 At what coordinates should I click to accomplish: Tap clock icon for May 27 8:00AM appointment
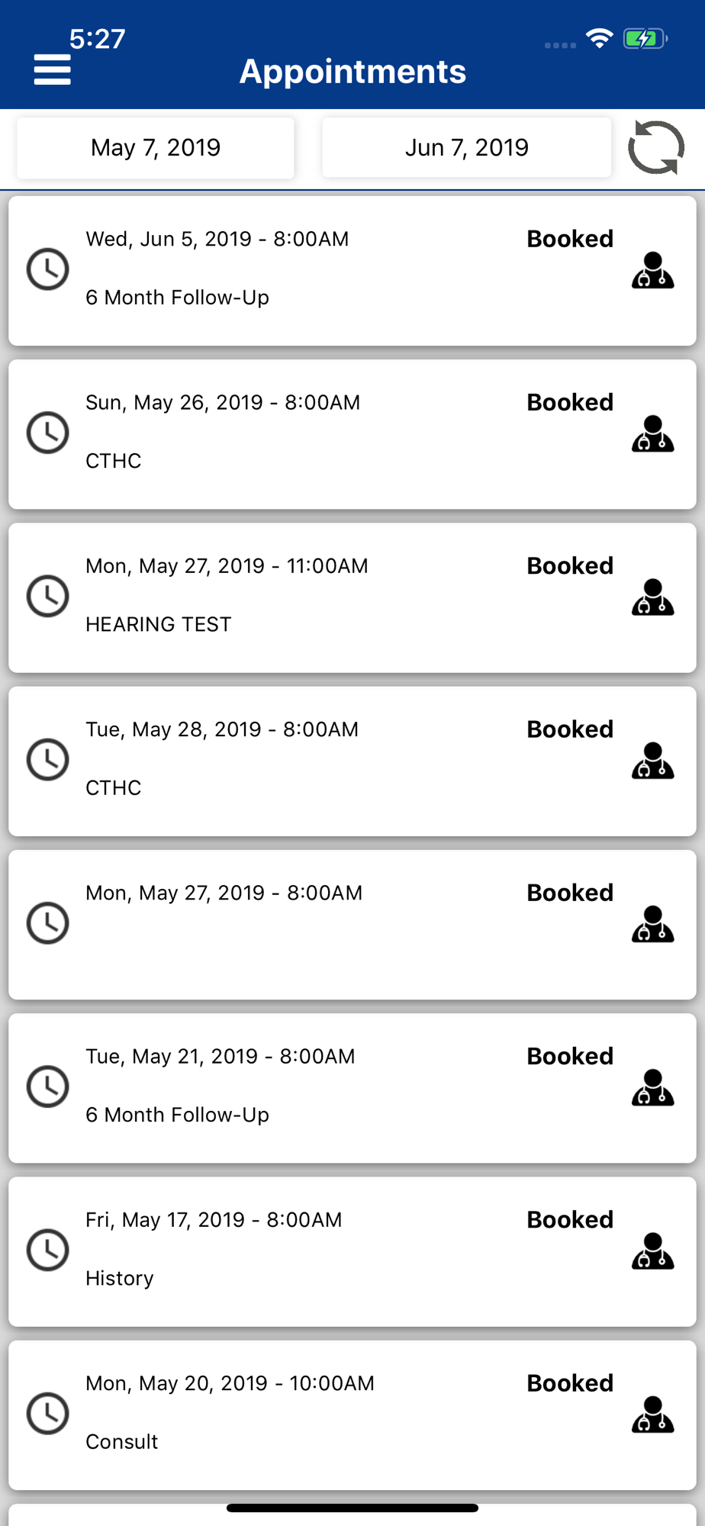pos(48,923)
